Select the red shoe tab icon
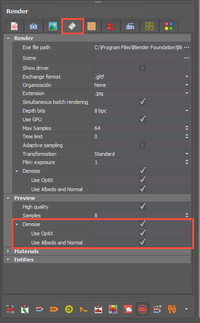200x323 pixels. pos(111,26)
